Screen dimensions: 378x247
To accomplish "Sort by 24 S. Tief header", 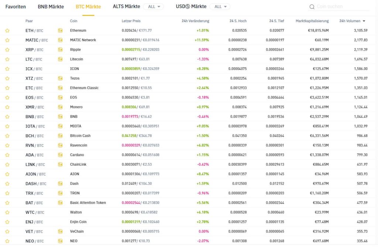I will [x=276, y=21].
